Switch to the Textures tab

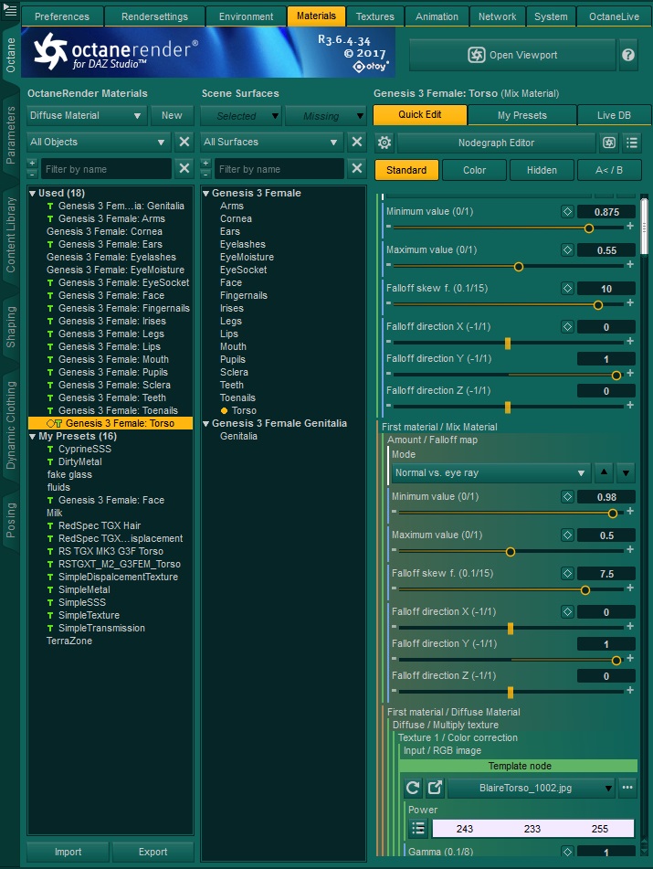[x=375, y=16]
